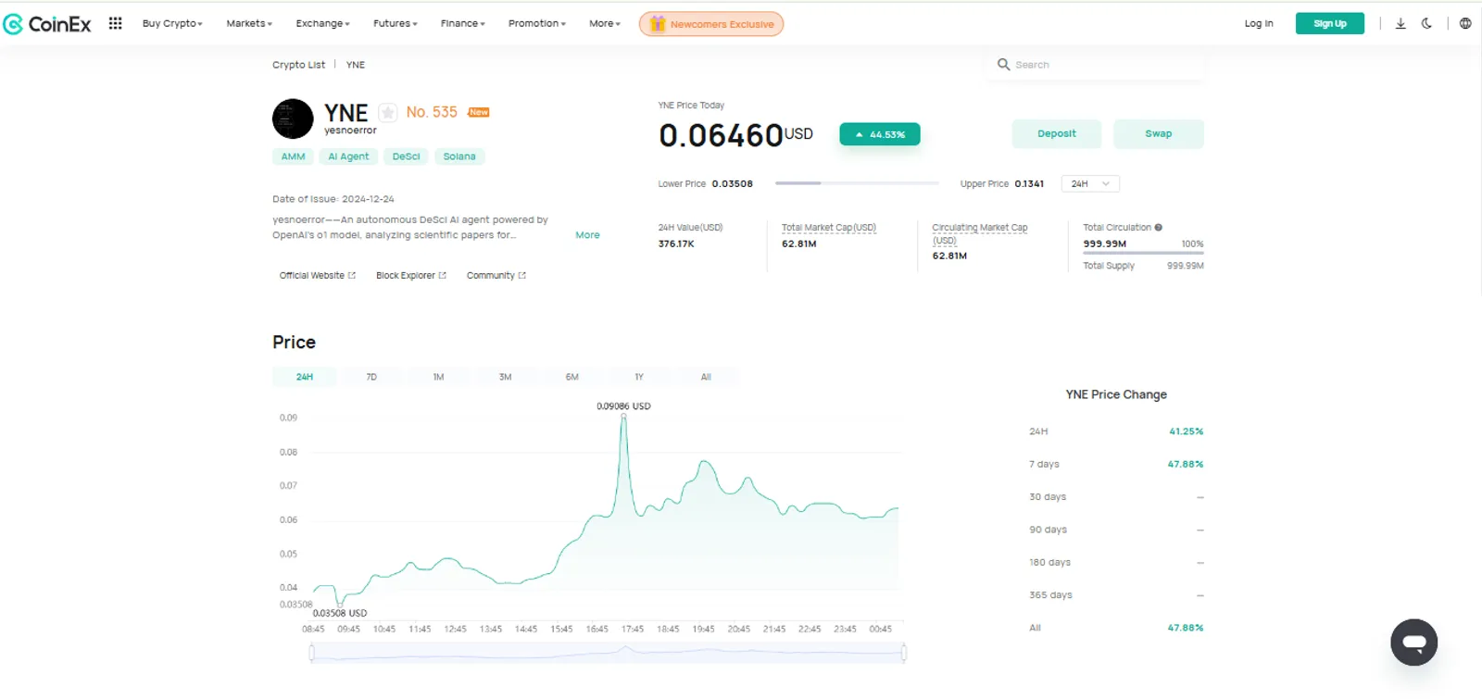Expand the Finance menu
This screenshot has width=1482, height=699.
click(x=463, y=23)
